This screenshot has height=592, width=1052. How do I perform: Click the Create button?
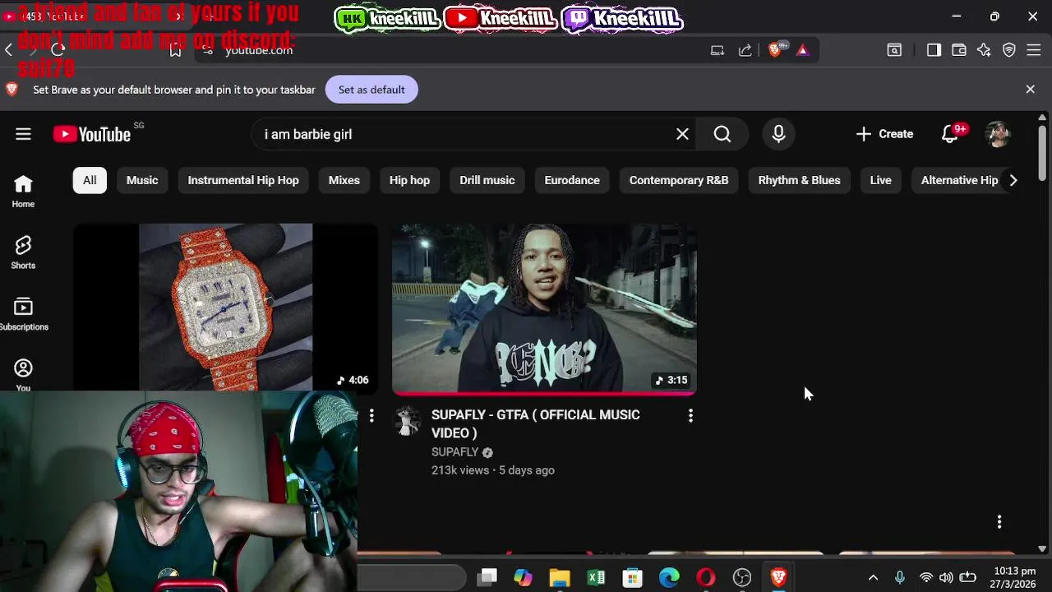[884, 134]
